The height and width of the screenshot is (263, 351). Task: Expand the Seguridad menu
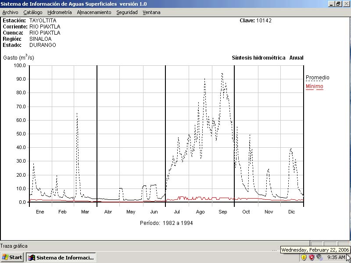pyautogui.click(x=127, y=12)
